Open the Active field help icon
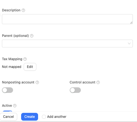This screenshot has width=137, height=122. pyautogui.click(x=15, y=106)
